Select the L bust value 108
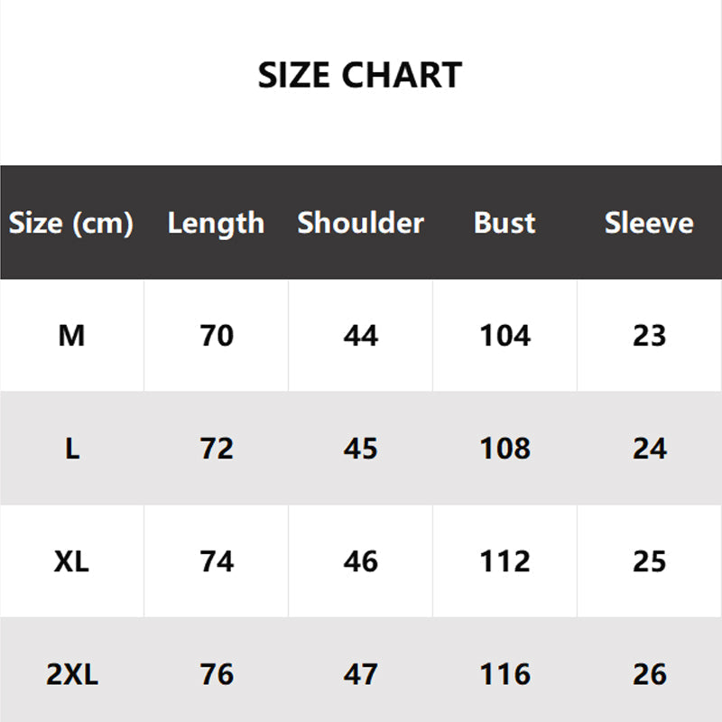 (x=504, y=449)
